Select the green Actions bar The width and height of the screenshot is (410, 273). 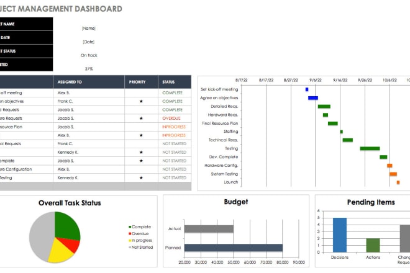(x=373, y=245)
